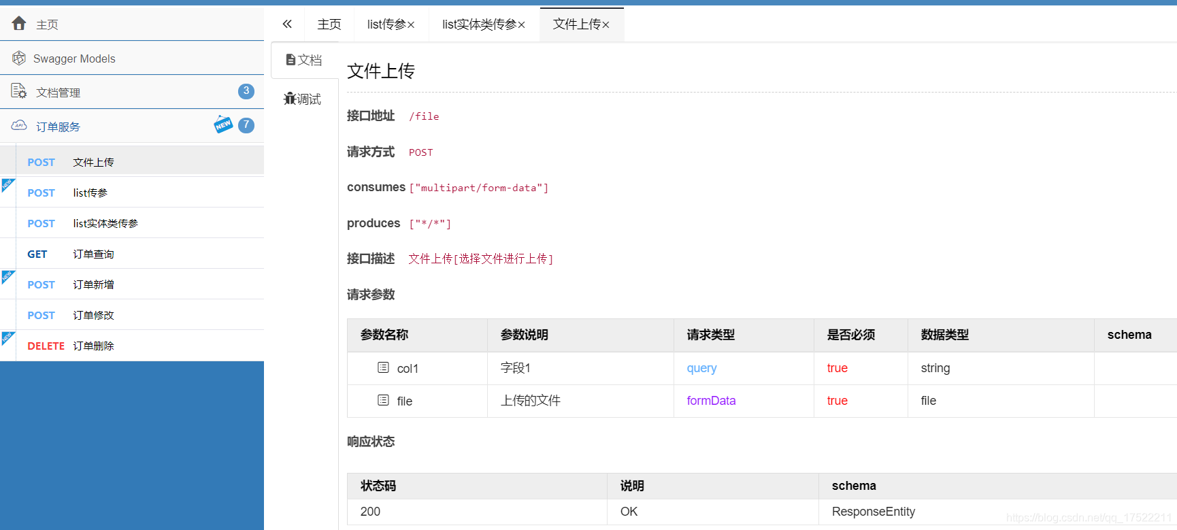This screenshot has width=1177, height=530.
Task: Click the count badge 3 on 文档管理
Action: pos(246,91)
